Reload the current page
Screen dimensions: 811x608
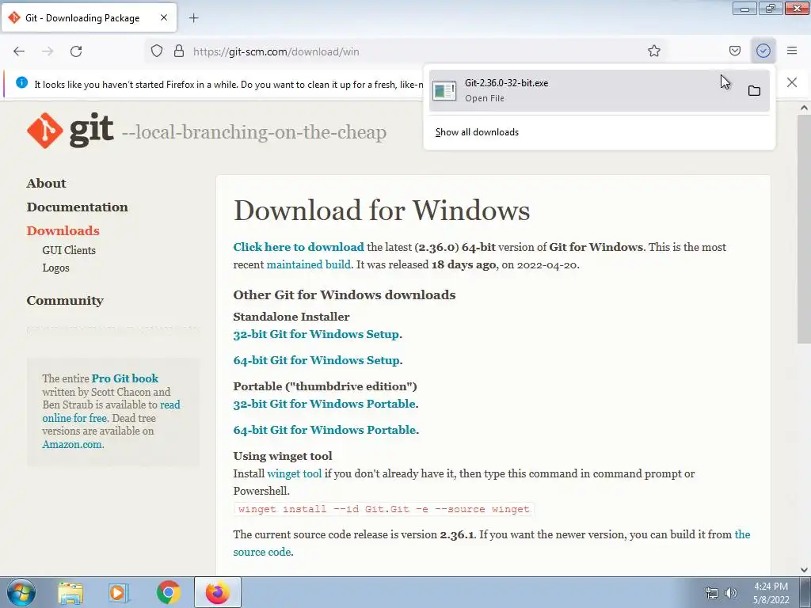tap(76, 51)
